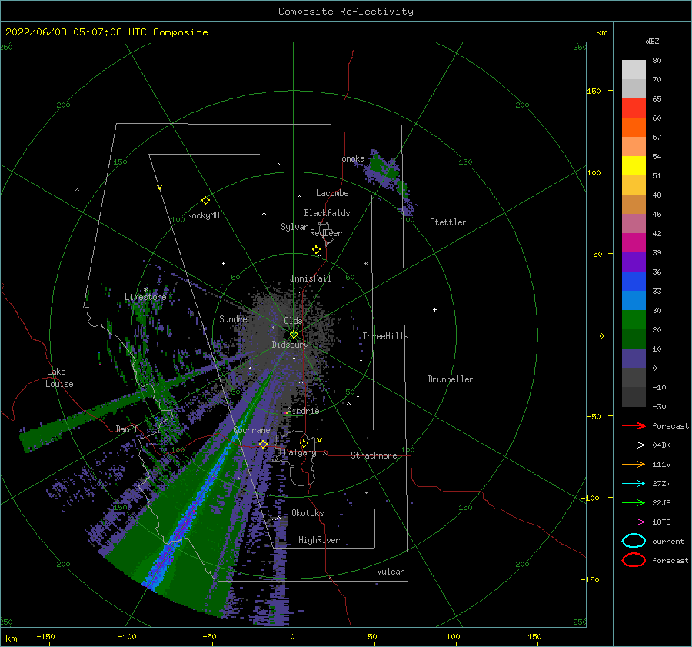The image size is (692, 647).
Task: Click the HighRiver city label
Action: pos(319,540)
